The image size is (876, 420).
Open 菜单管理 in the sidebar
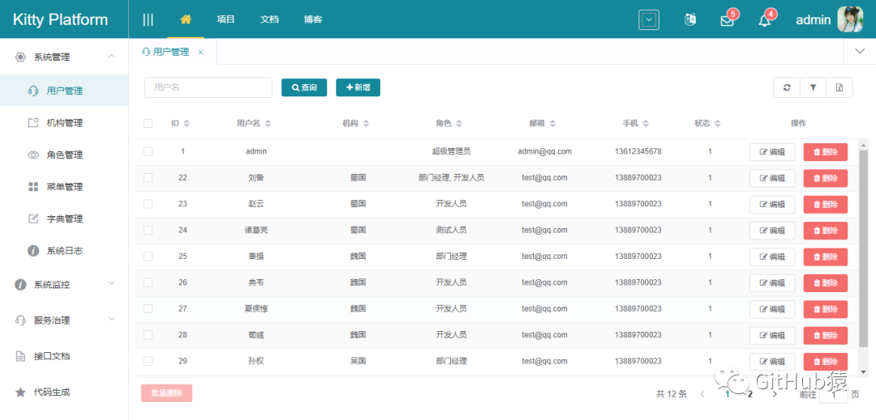pyautogui.click(x=64, y=187)
